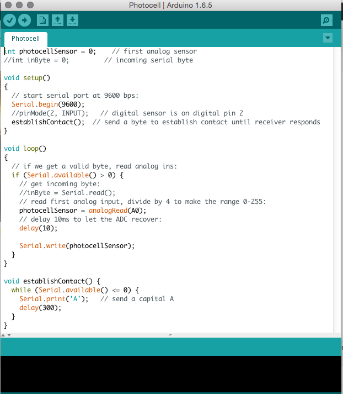The height and width of the screenshot is (394, 343).
Task: Click the 'delay(300);' line
Action: [40, 308]
